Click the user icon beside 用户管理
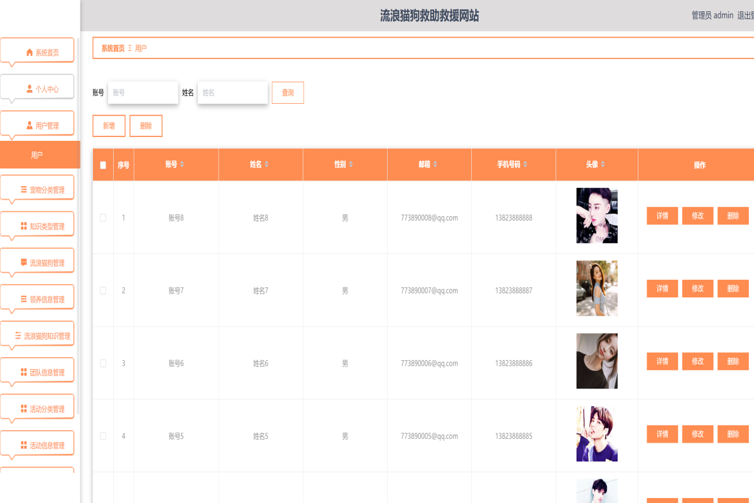 (x=30, y=126)
